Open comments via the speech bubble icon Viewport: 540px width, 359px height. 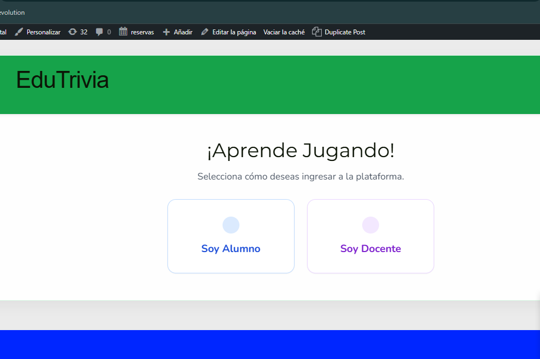[99, 32]
